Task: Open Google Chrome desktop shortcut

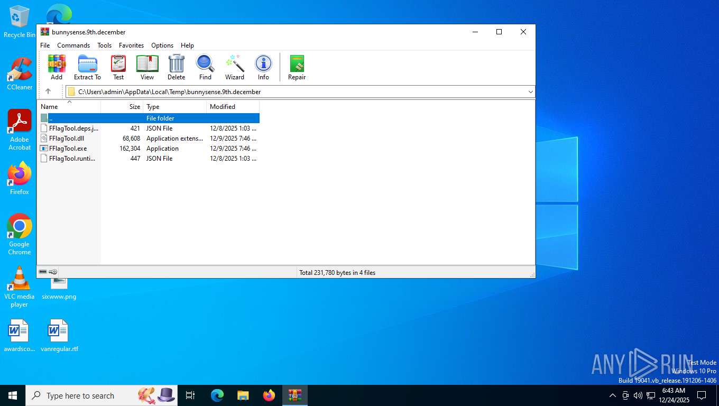Action: 20,234
